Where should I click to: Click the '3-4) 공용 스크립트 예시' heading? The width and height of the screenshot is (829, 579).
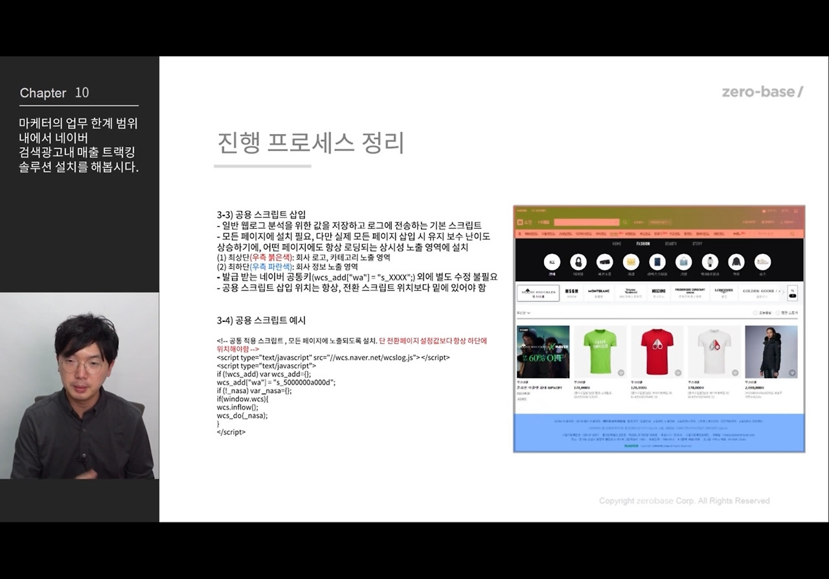pos(261,321)
